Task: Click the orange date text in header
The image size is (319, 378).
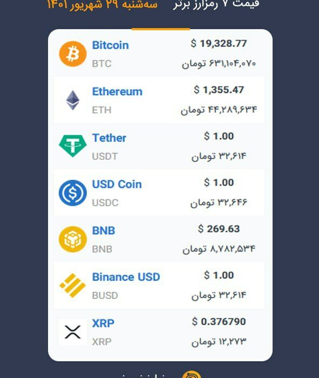Action: (102, 5)
